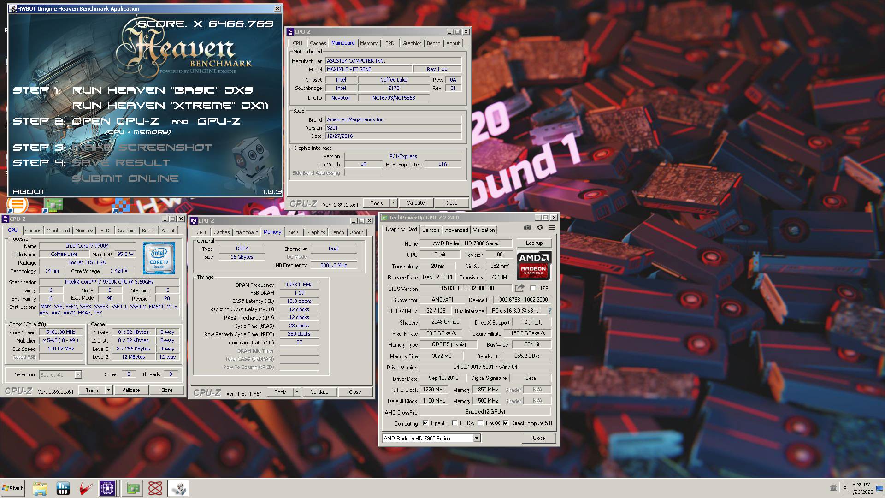The image size is (885, 498).
Task: Click Validate in Mainboard CPU-Z window
Action: point(416,203)
